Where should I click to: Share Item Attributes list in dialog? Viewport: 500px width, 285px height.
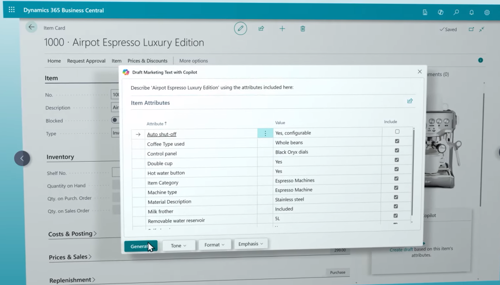(410, 101)
